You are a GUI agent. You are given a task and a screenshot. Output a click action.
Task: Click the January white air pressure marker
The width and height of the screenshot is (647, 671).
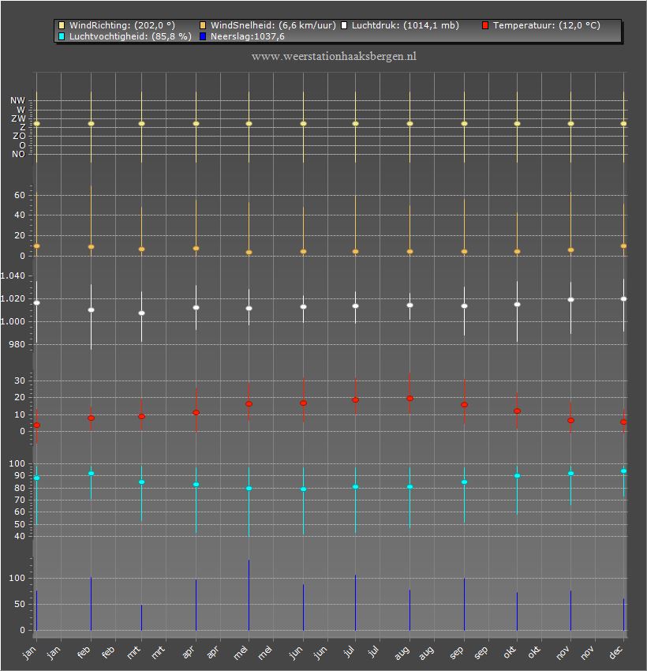coord(37,302)
